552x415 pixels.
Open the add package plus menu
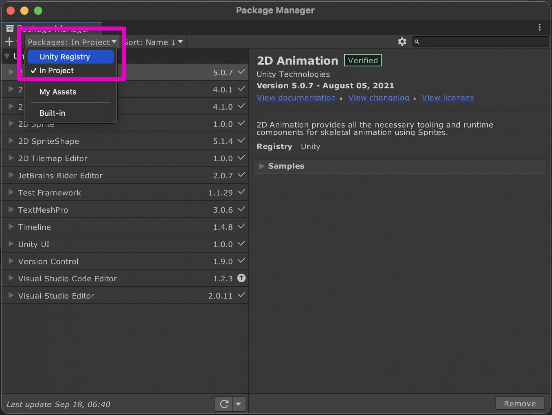9,41
